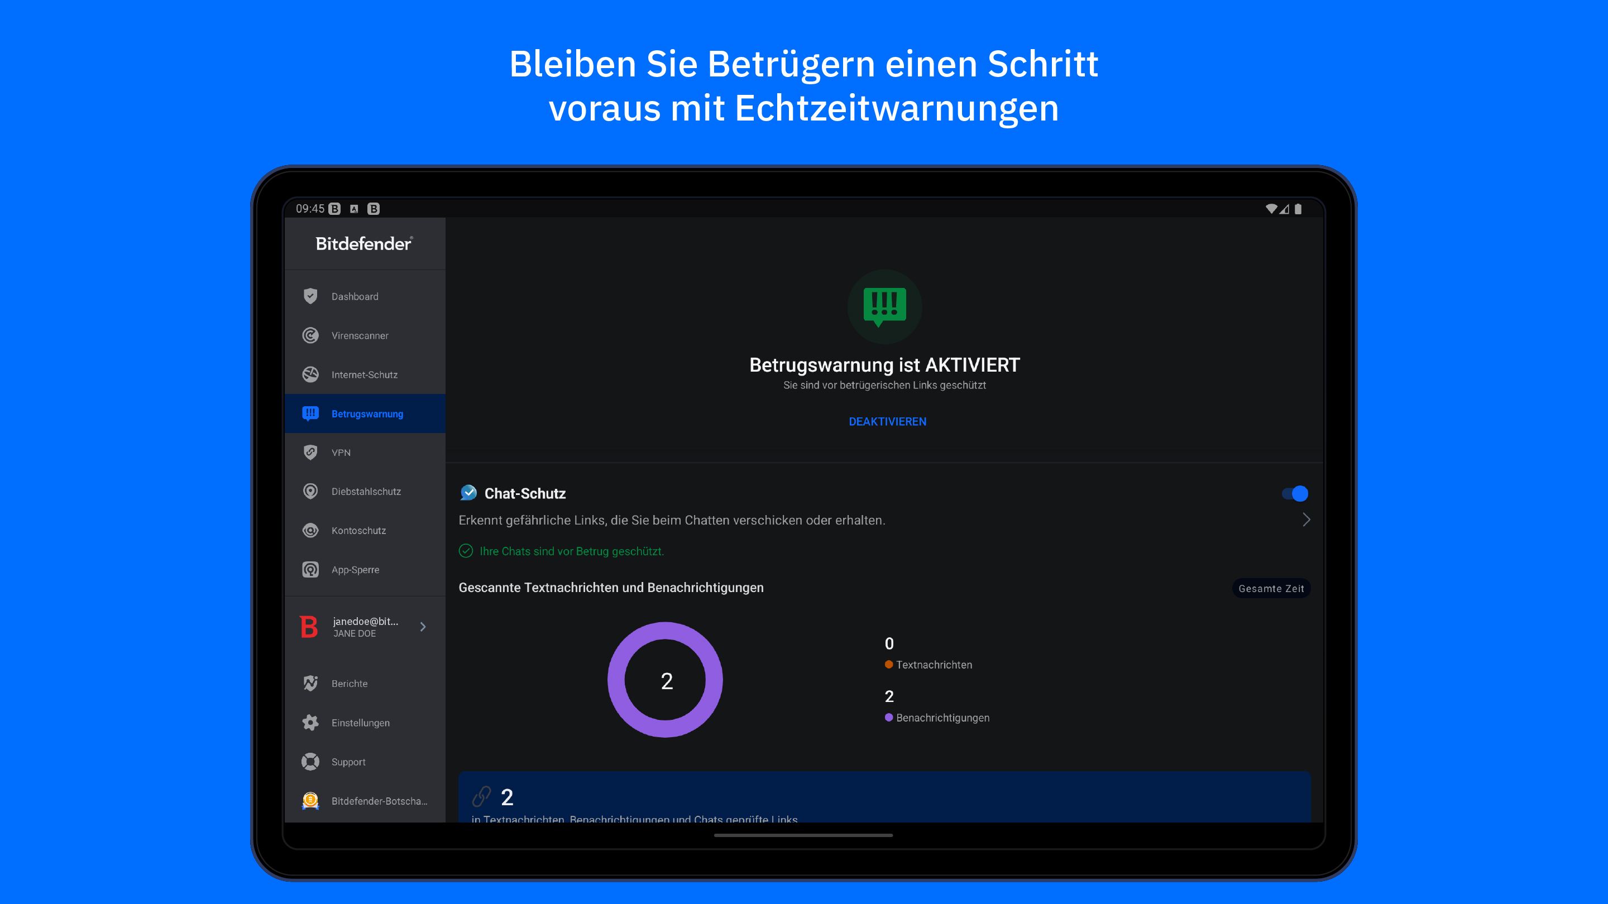Click the Chat-Schutz bubble checkmark icon
Viewport: 1608px width, 904px height.
pos(468,493)
